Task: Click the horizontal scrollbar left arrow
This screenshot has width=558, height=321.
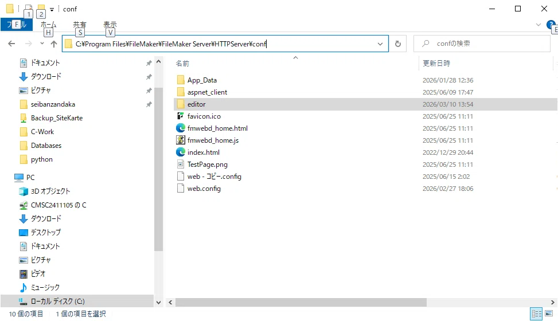Action: (x=170, y=303)
